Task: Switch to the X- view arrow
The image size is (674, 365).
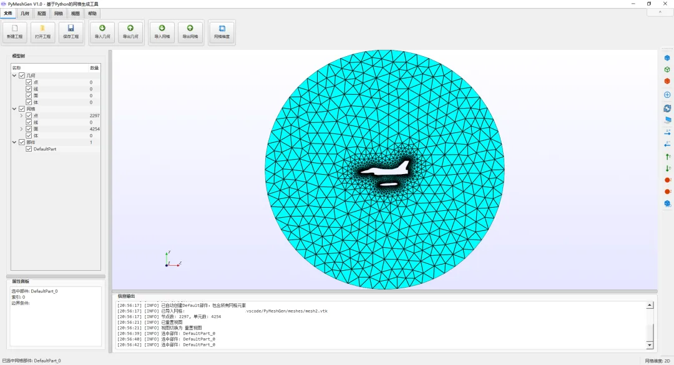Action: (667, 144)
